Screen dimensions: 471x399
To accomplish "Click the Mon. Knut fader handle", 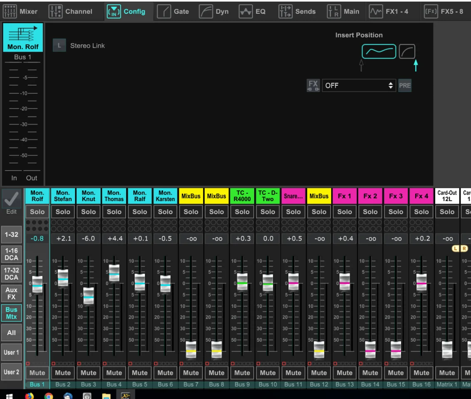I will click(x=89, y=296).
